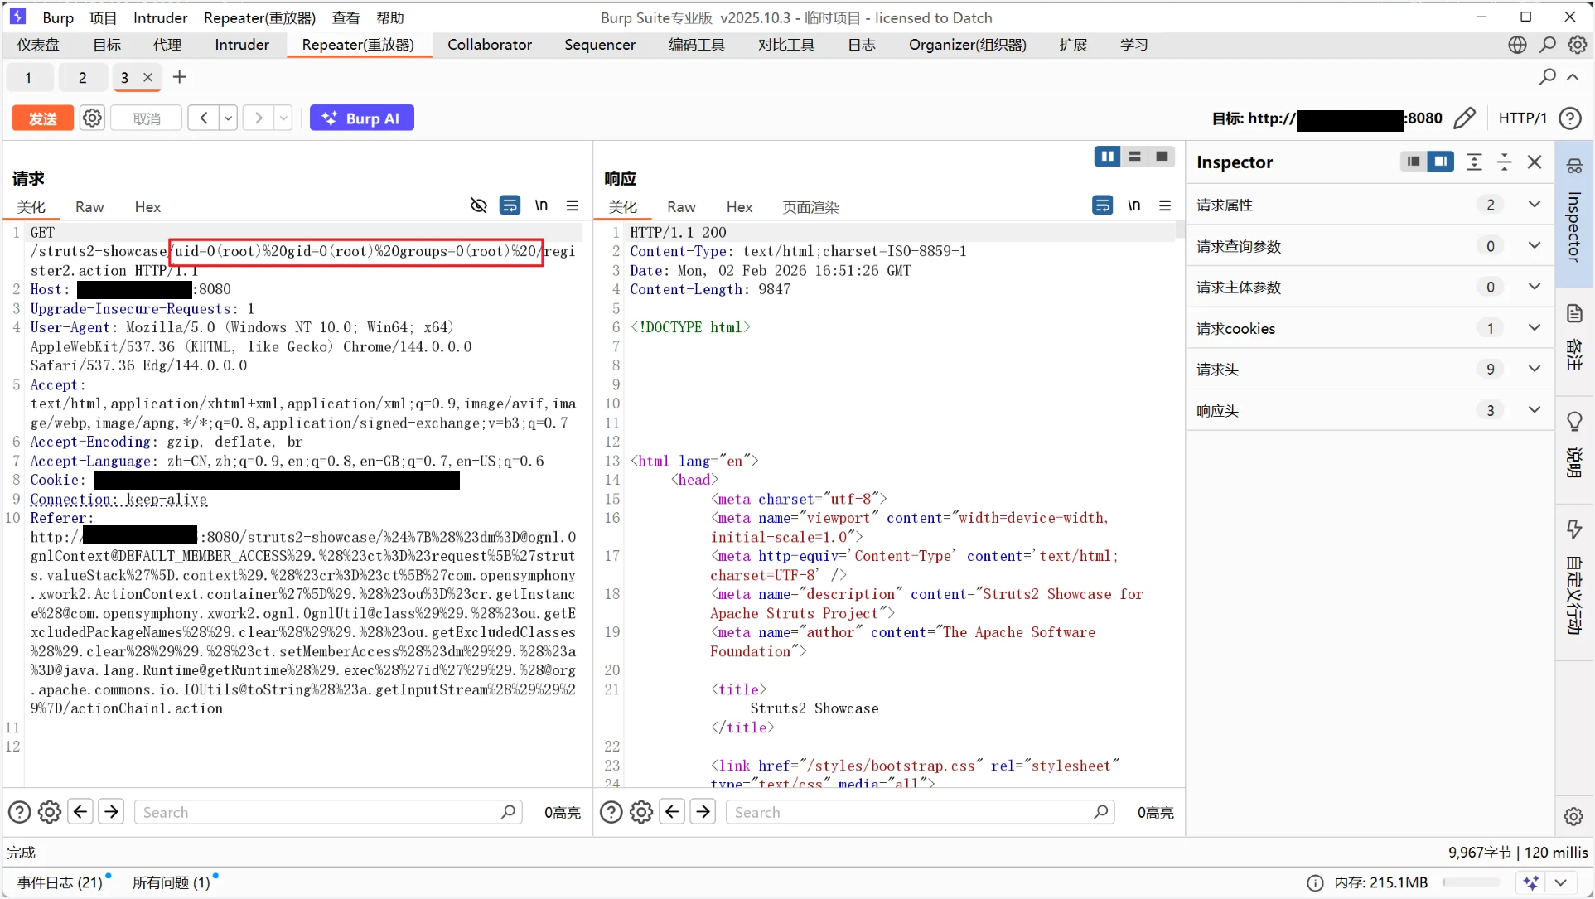Toggle non-printable \n chars in request pane
This screenshot has height=899, width=1595.
[541, 205]
